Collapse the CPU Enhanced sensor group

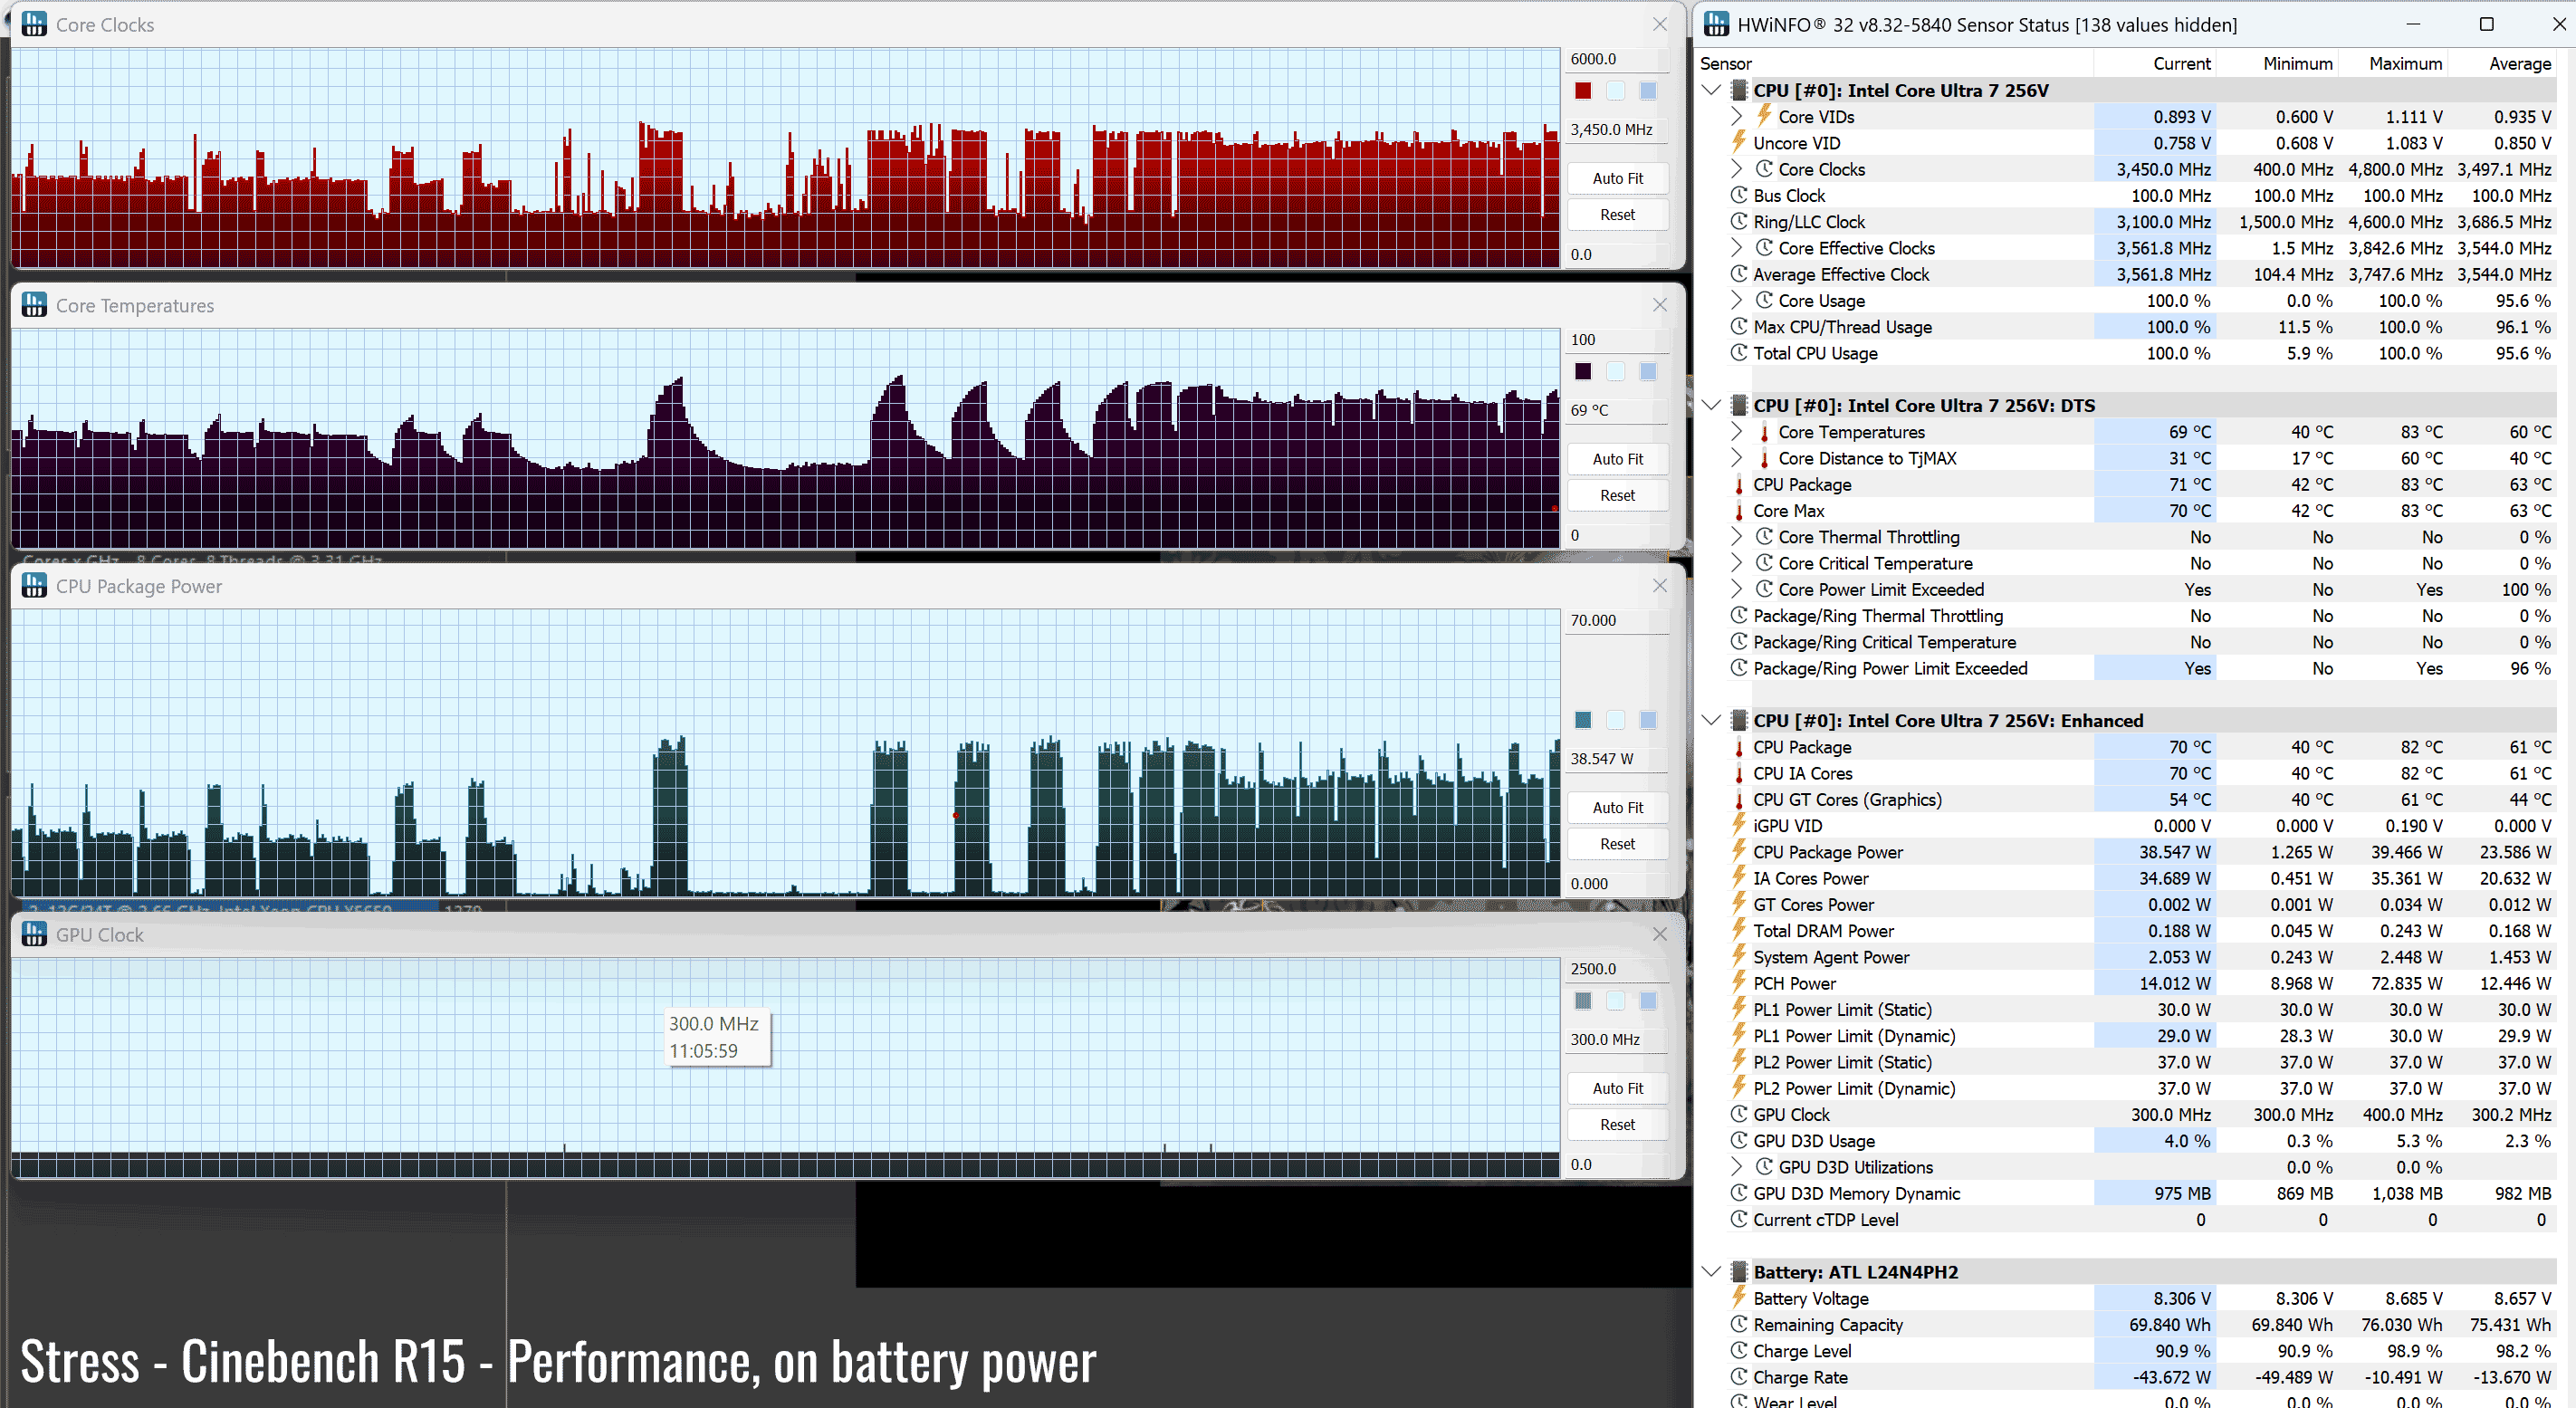[x=1711, y=720]
